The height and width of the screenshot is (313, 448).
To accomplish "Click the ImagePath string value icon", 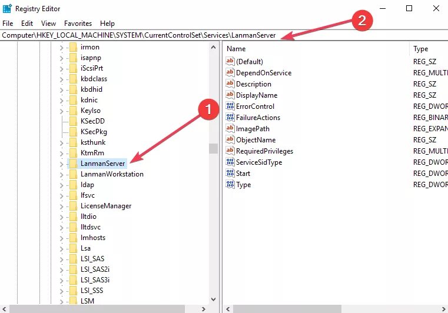I will pos(230,128).
